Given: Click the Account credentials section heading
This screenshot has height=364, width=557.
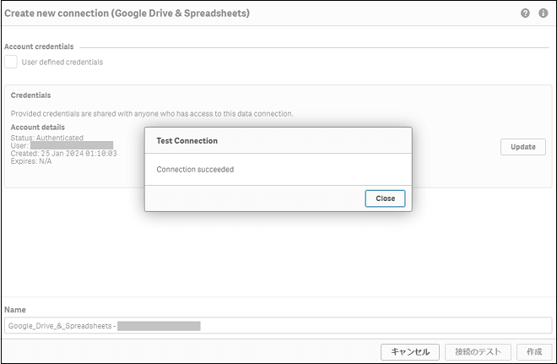Looking at the screenshot, I should (x=39, y=47).
